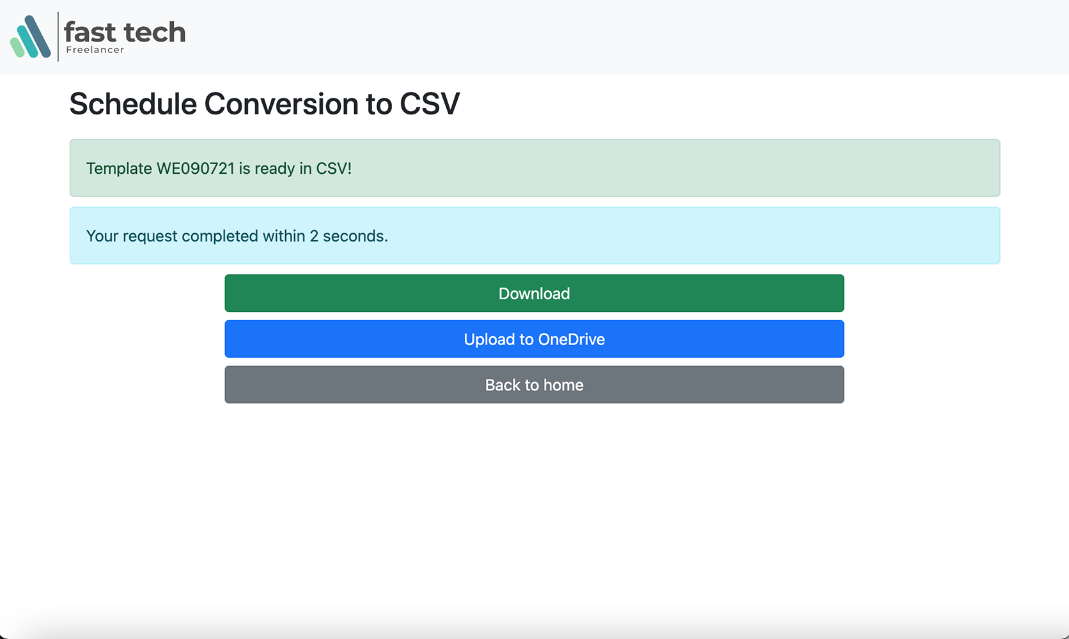Viewport: 1069px width, 639px height.
Task: Click the "Schedule Conversion to CSV" heading
Action: (x=264, y=104)
